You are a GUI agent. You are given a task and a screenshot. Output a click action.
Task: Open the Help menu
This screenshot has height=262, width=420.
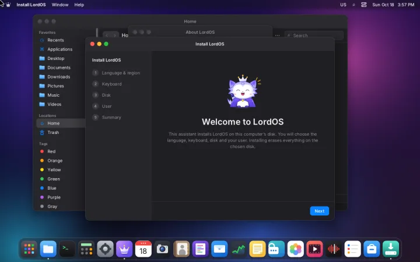79,5
